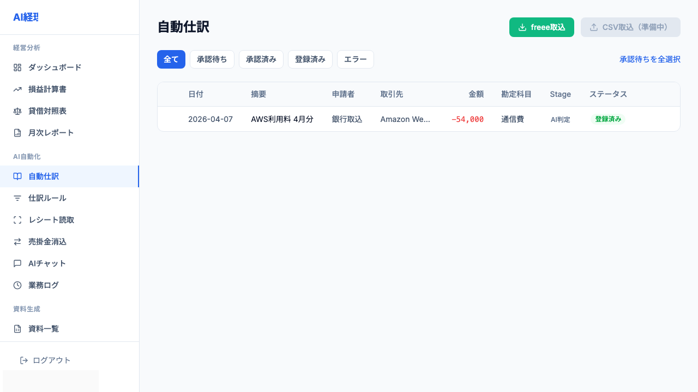Select the 損益計算書 chart icon
Image resolution: width=698 pixels, height=392 pixels.
(17, 89)
